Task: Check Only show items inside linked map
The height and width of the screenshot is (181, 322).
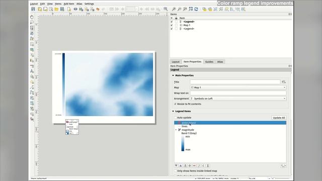Action: pyautogui.click(x=176, y=171)
